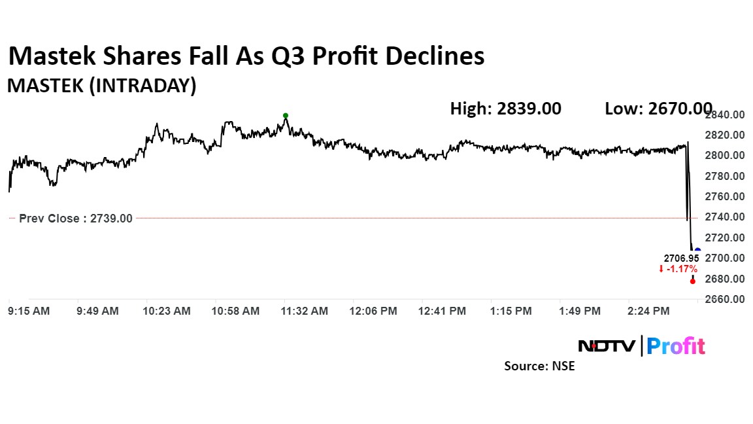Click the -1.17% change indicator

click(x=682, y=269)
